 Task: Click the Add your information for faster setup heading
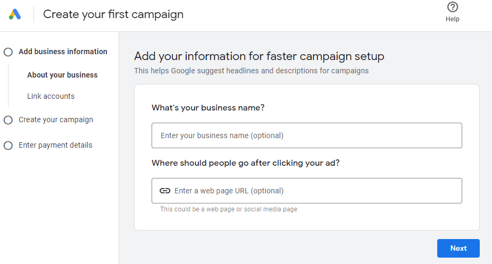pos(259,56)
